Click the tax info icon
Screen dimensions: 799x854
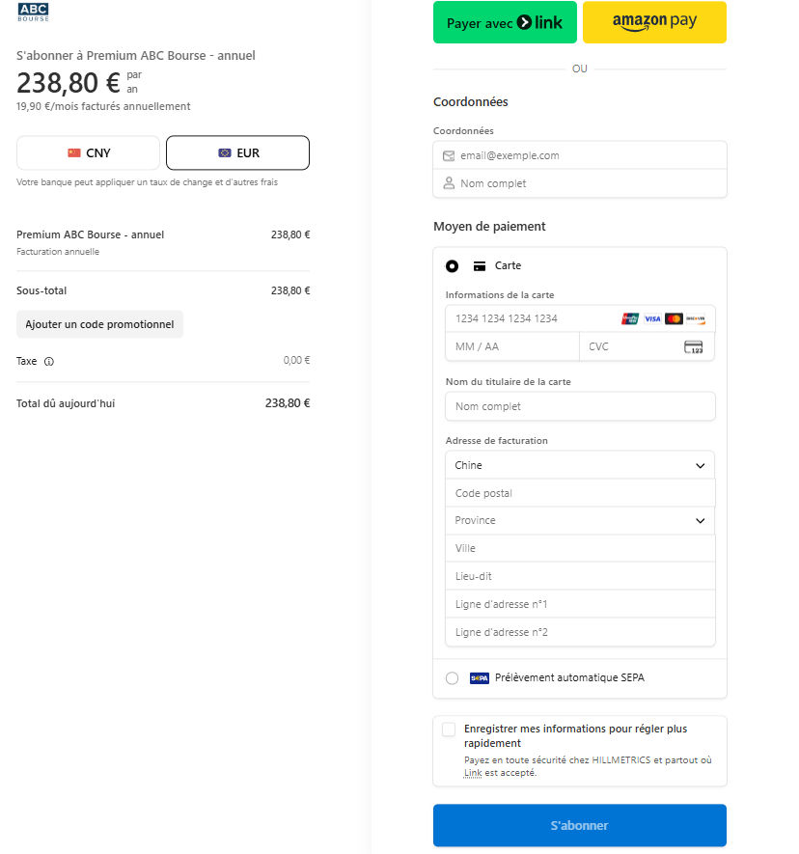click(x=49, y=361)
